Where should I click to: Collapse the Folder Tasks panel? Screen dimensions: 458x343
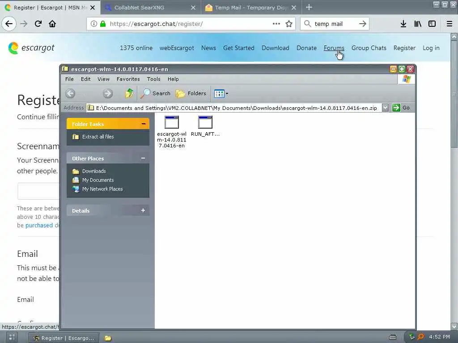tap(143, 124)
